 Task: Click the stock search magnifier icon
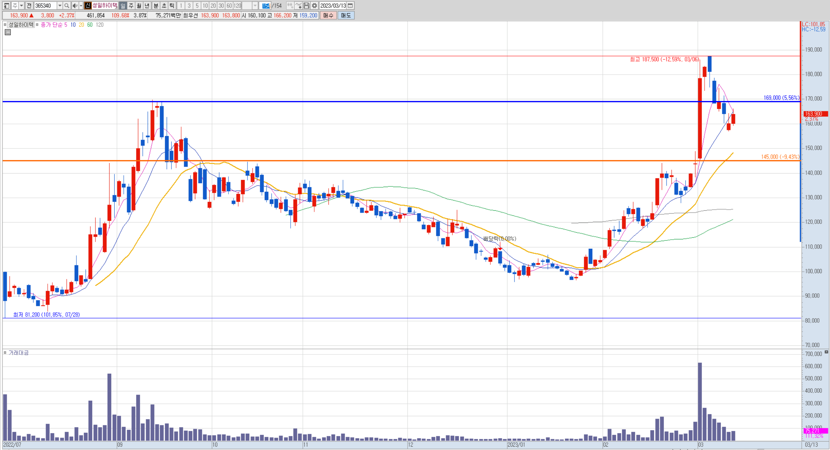(67, 6)
